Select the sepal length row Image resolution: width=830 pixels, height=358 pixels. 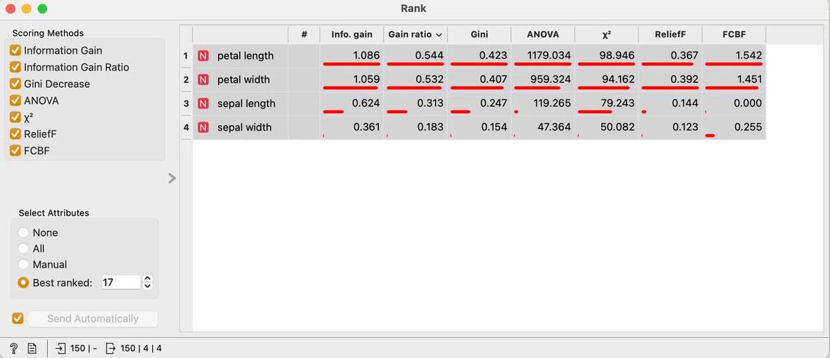pyautogui.click(x=479, y=104)
